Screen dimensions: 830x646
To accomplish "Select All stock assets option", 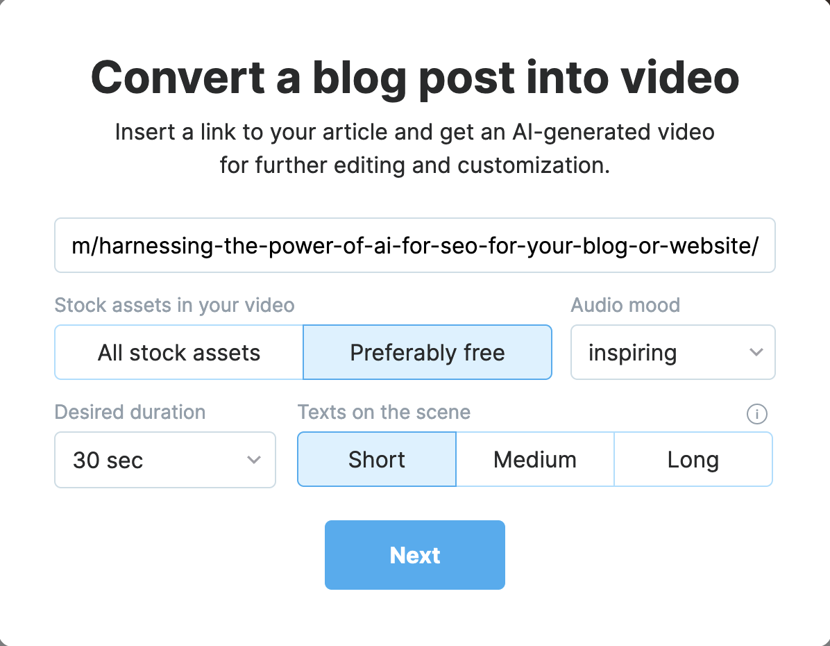I will click(179, 353).
